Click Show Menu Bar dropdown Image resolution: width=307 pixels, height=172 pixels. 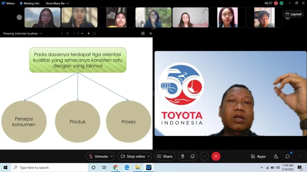57,3
